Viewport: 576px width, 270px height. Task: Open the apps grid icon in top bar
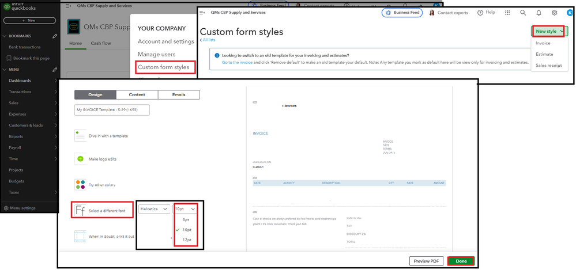[x=507, y=13]
